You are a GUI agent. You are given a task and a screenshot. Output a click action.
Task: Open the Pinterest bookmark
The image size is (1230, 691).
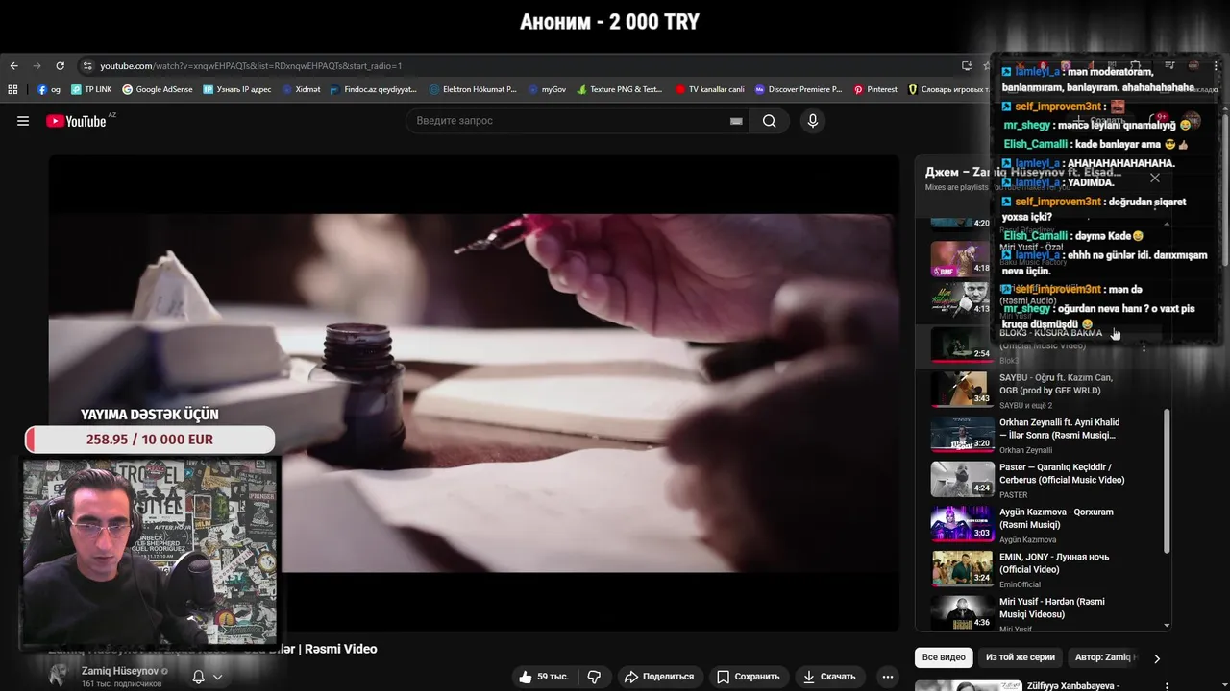coord(875,89)
